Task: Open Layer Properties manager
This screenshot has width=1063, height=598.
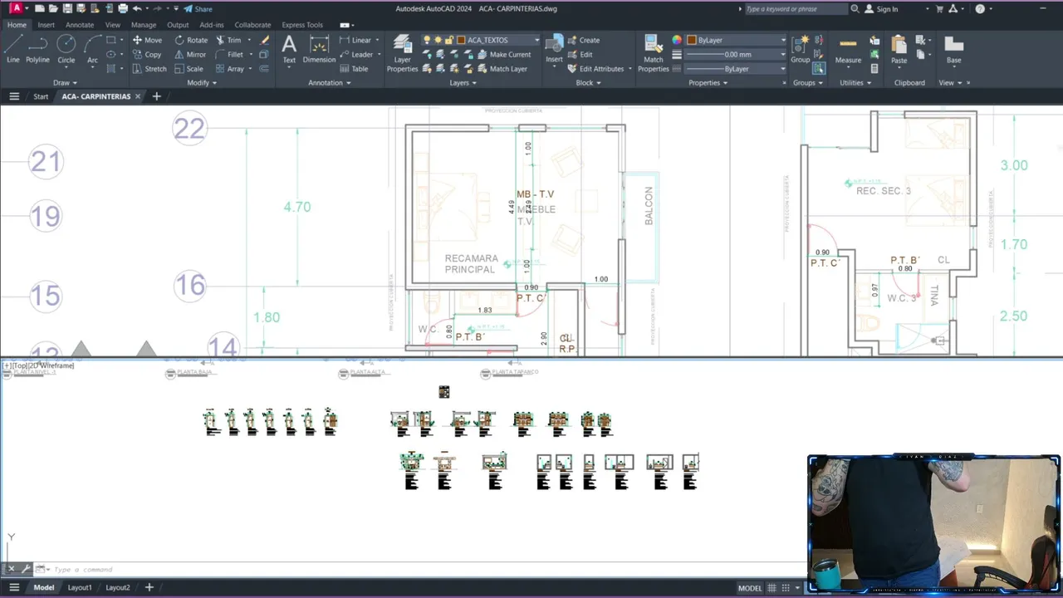Action: (402, 53)
